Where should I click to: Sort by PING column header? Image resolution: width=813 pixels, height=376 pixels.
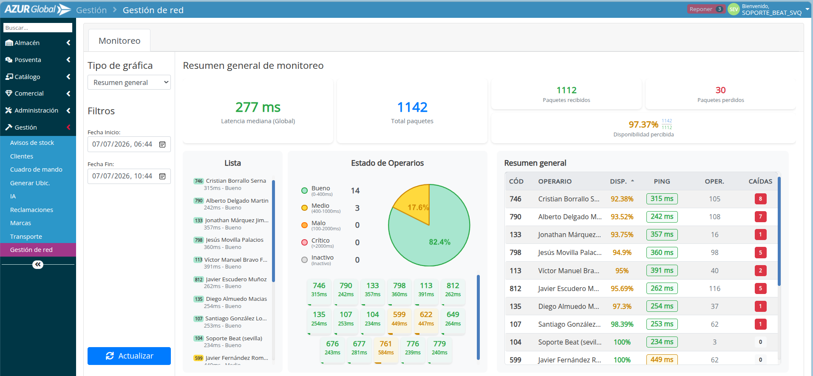pyautogui.click(x=662, y=181)
